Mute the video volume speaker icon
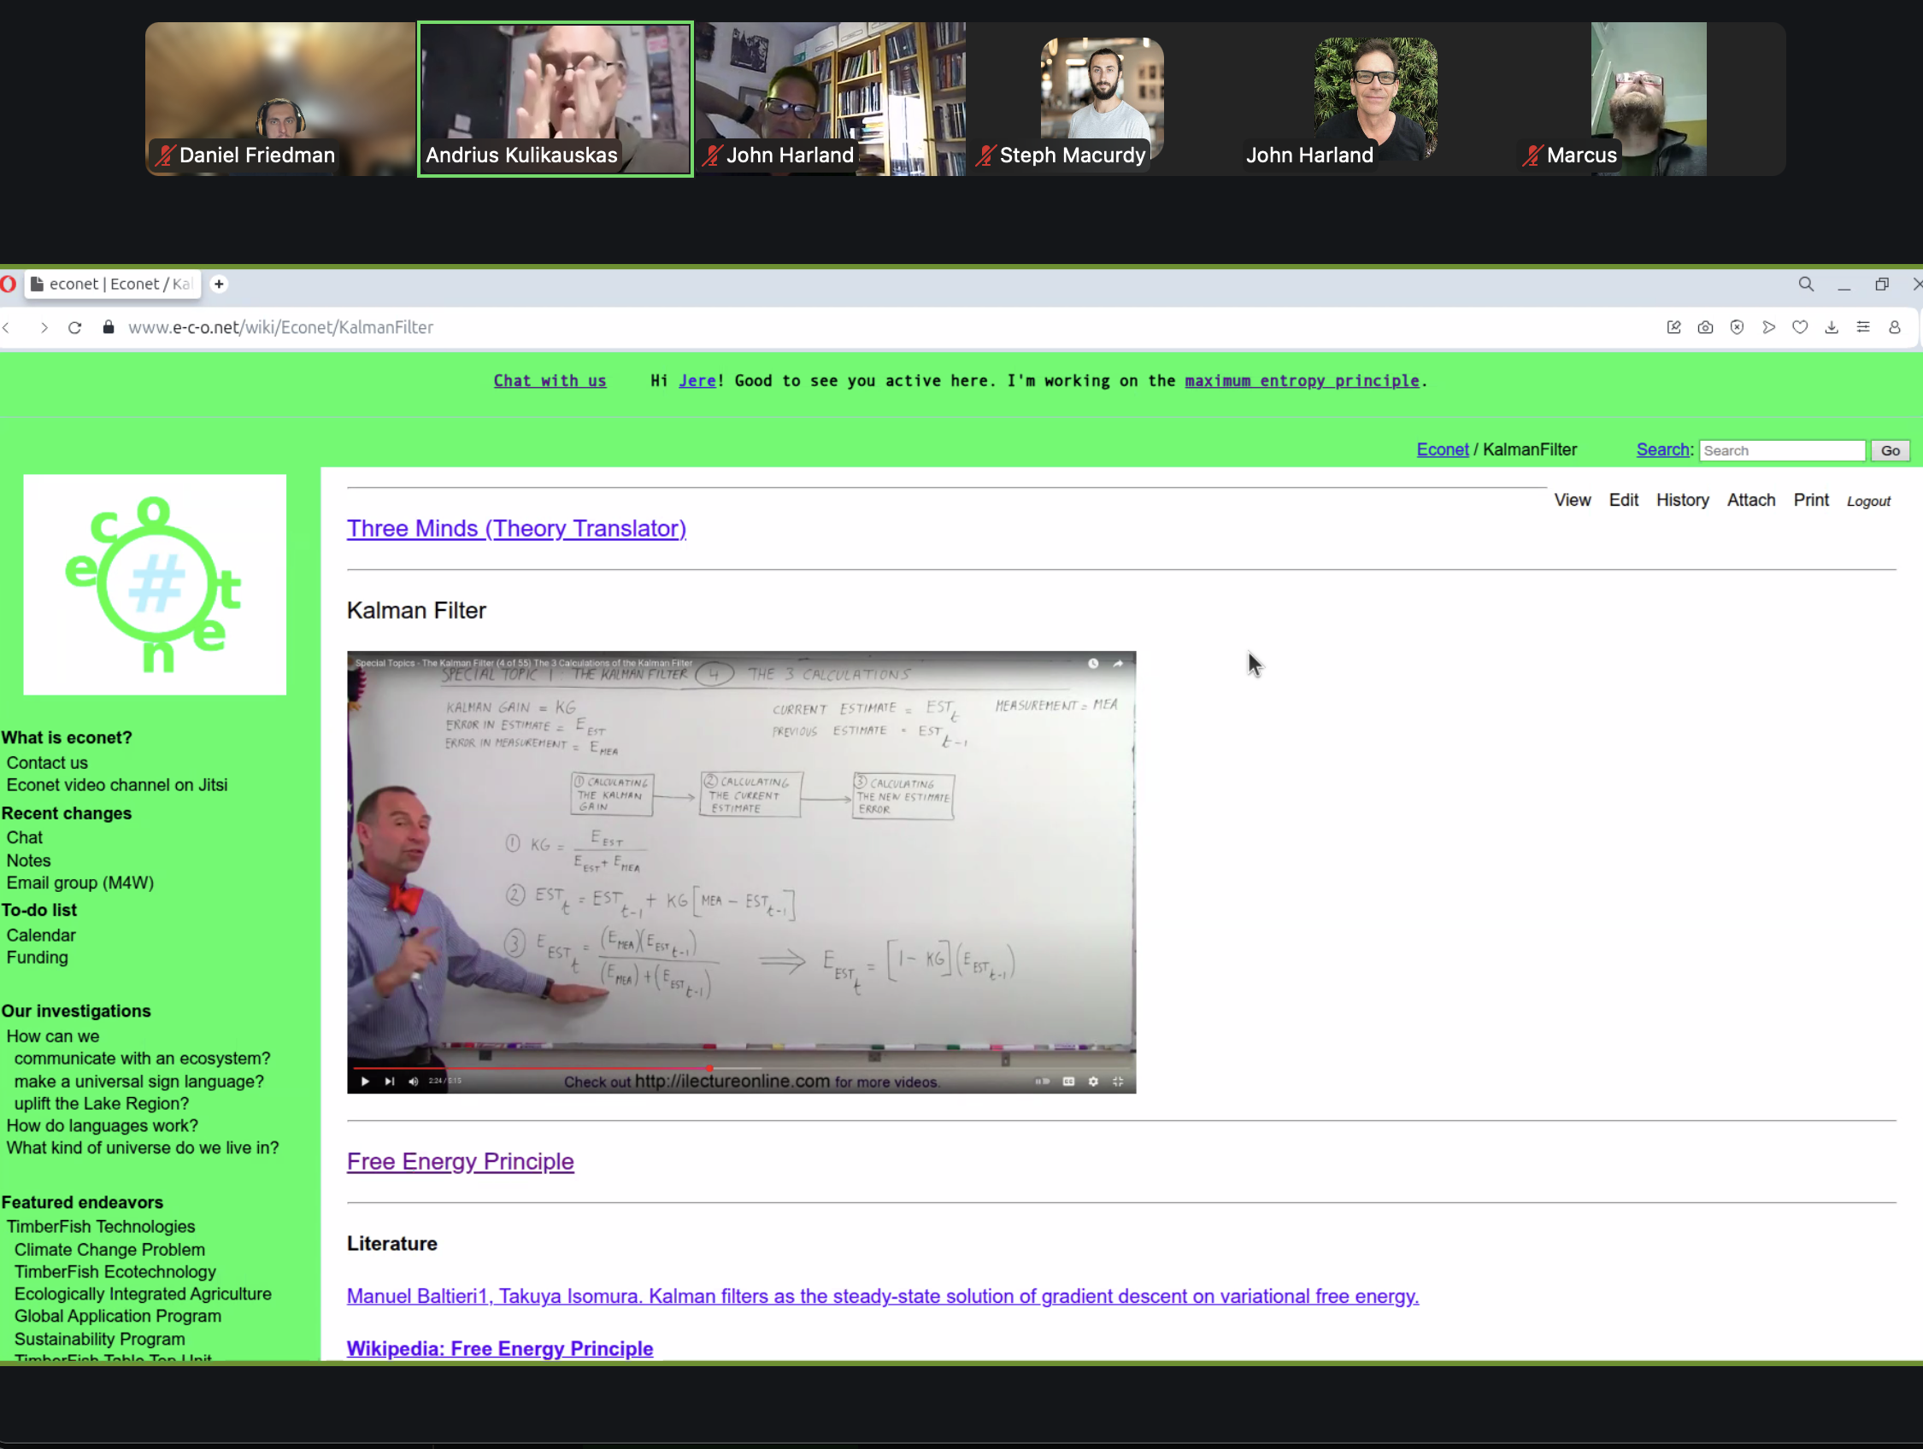Screen dimensions: 1923x1449 coord(413,1082)
